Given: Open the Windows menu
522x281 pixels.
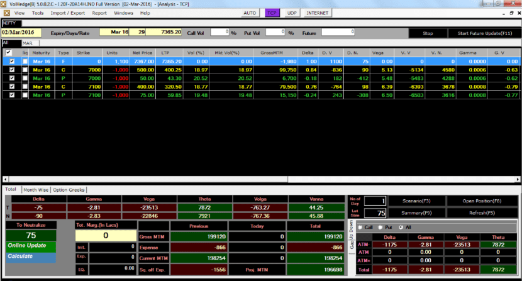Looking at the screenshot, I should pyautogui.click(x=123, y=13).
